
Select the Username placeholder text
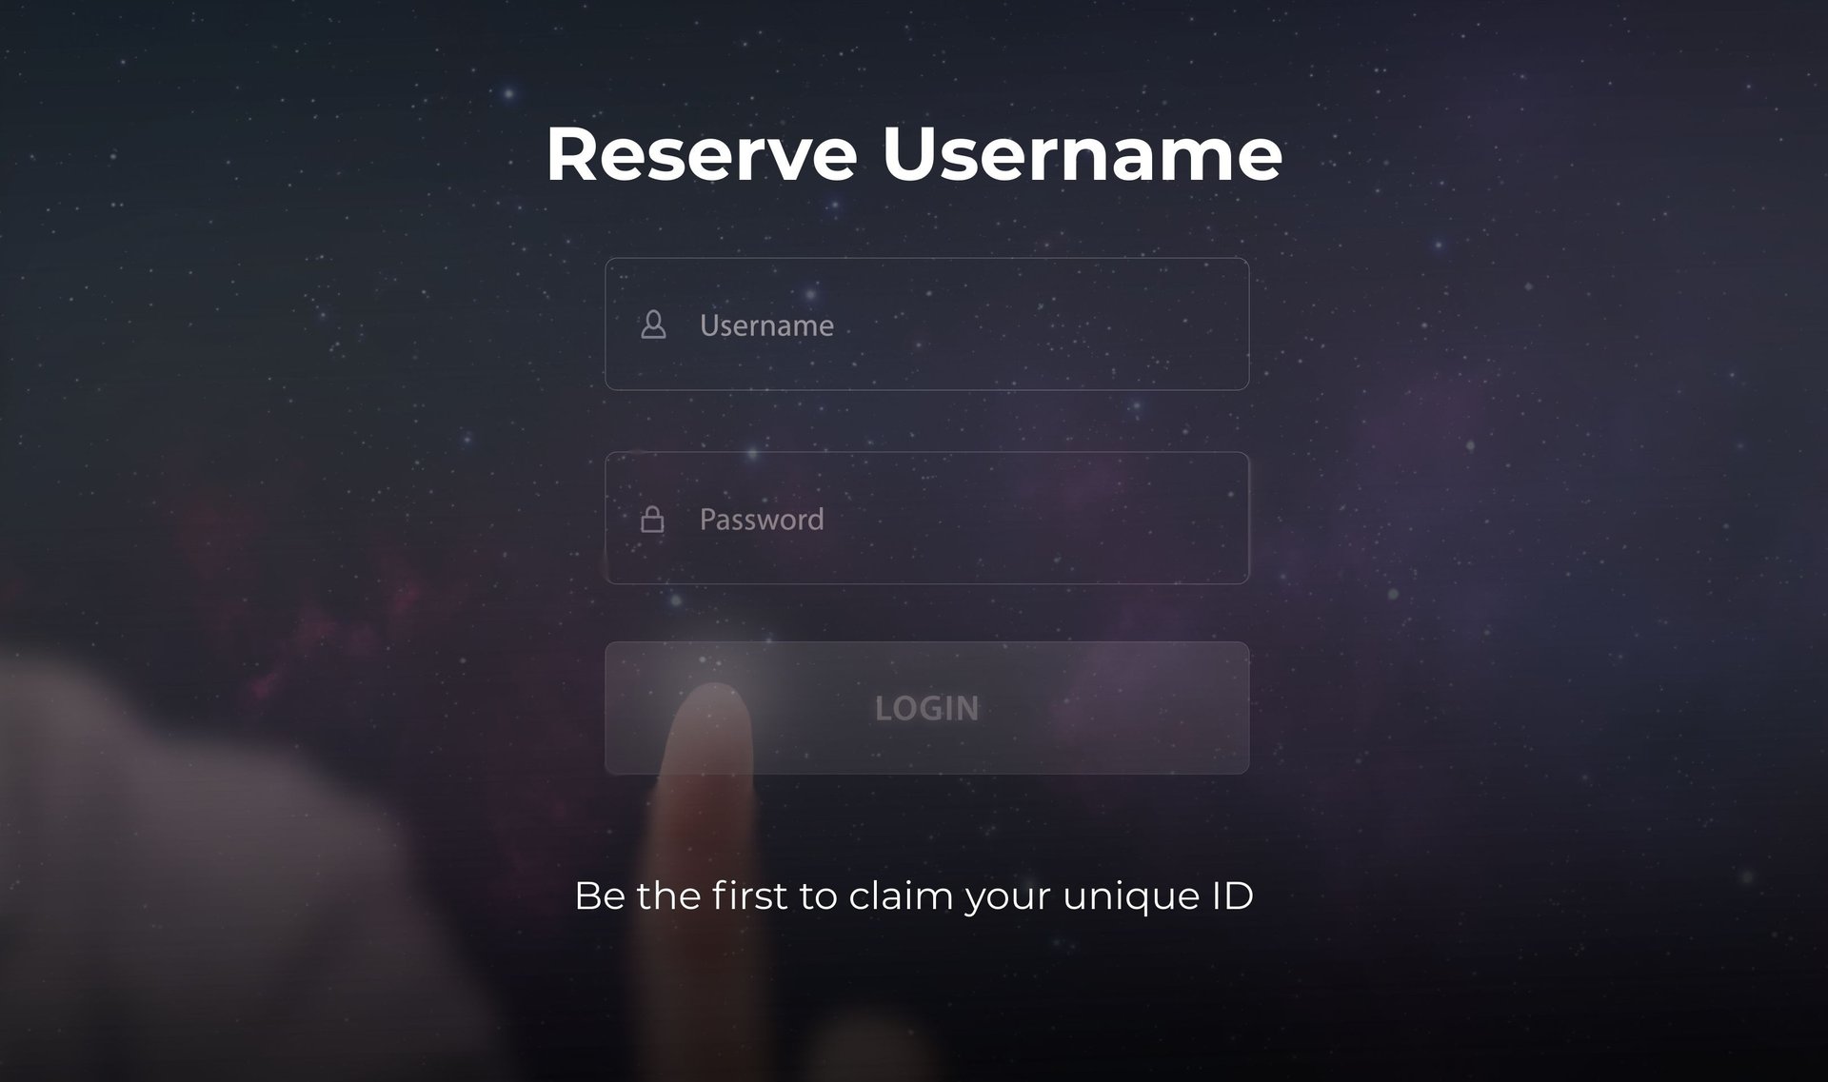766,325
